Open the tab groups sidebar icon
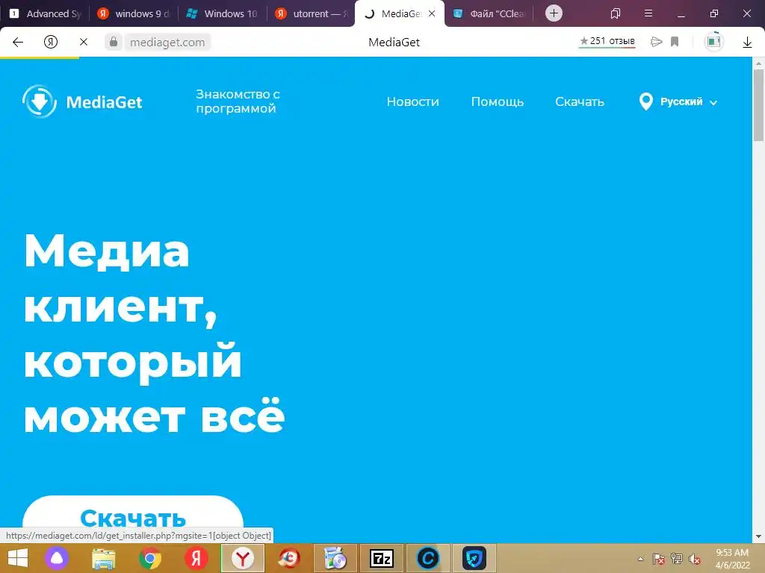Screen dimensions: 765x573 (x=616, y=13)
